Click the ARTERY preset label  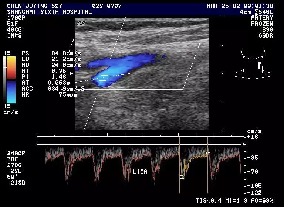[262, 18]
